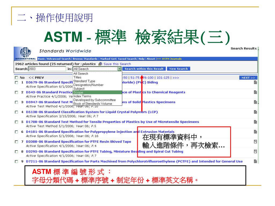This screenshot has width=275, height=206.
Task: Click the >>> more pages link
Action: click(x=176, y=78)
